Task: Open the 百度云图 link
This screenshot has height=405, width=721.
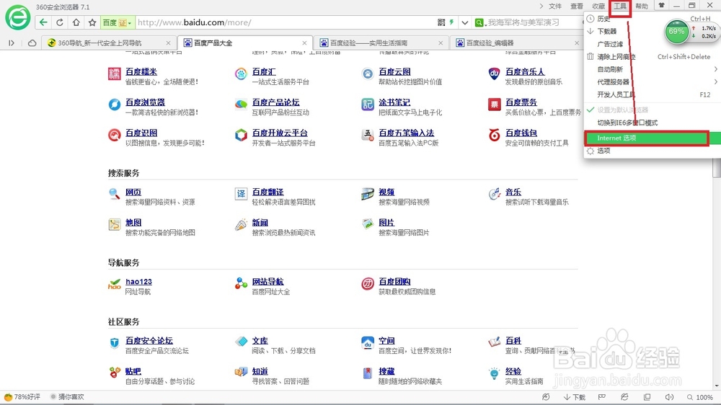Action: pyautogui.click(x=394, y=72)
